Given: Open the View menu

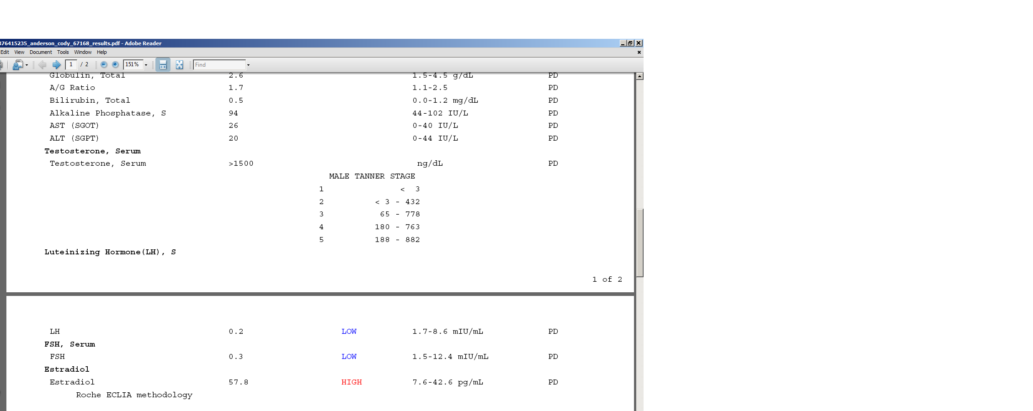Looking at the screenshot, I should click(19, 52).
